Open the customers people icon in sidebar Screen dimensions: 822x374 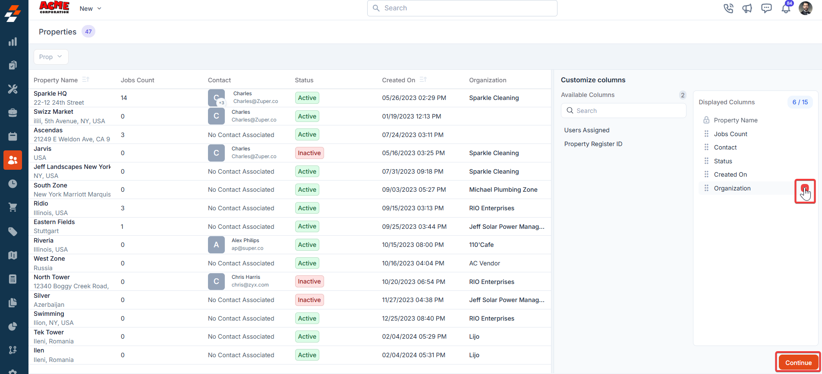click(x=13, y=160)
